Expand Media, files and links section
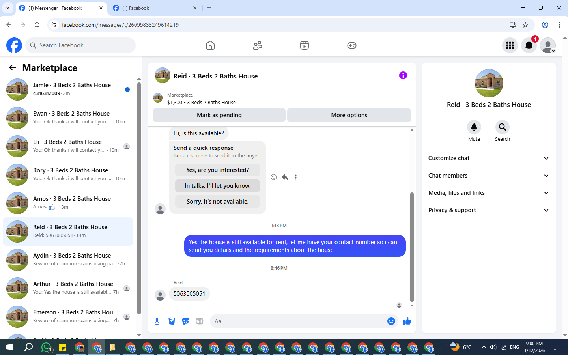Viewport: 568px width, 355px height. click(x=489, y=193)
